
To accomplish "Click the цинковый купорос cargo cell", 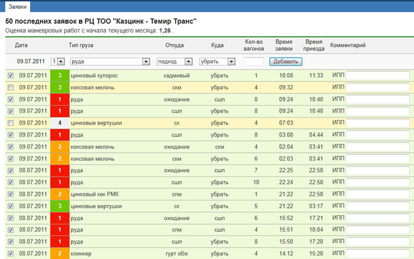I will click(x=94, y=76).
